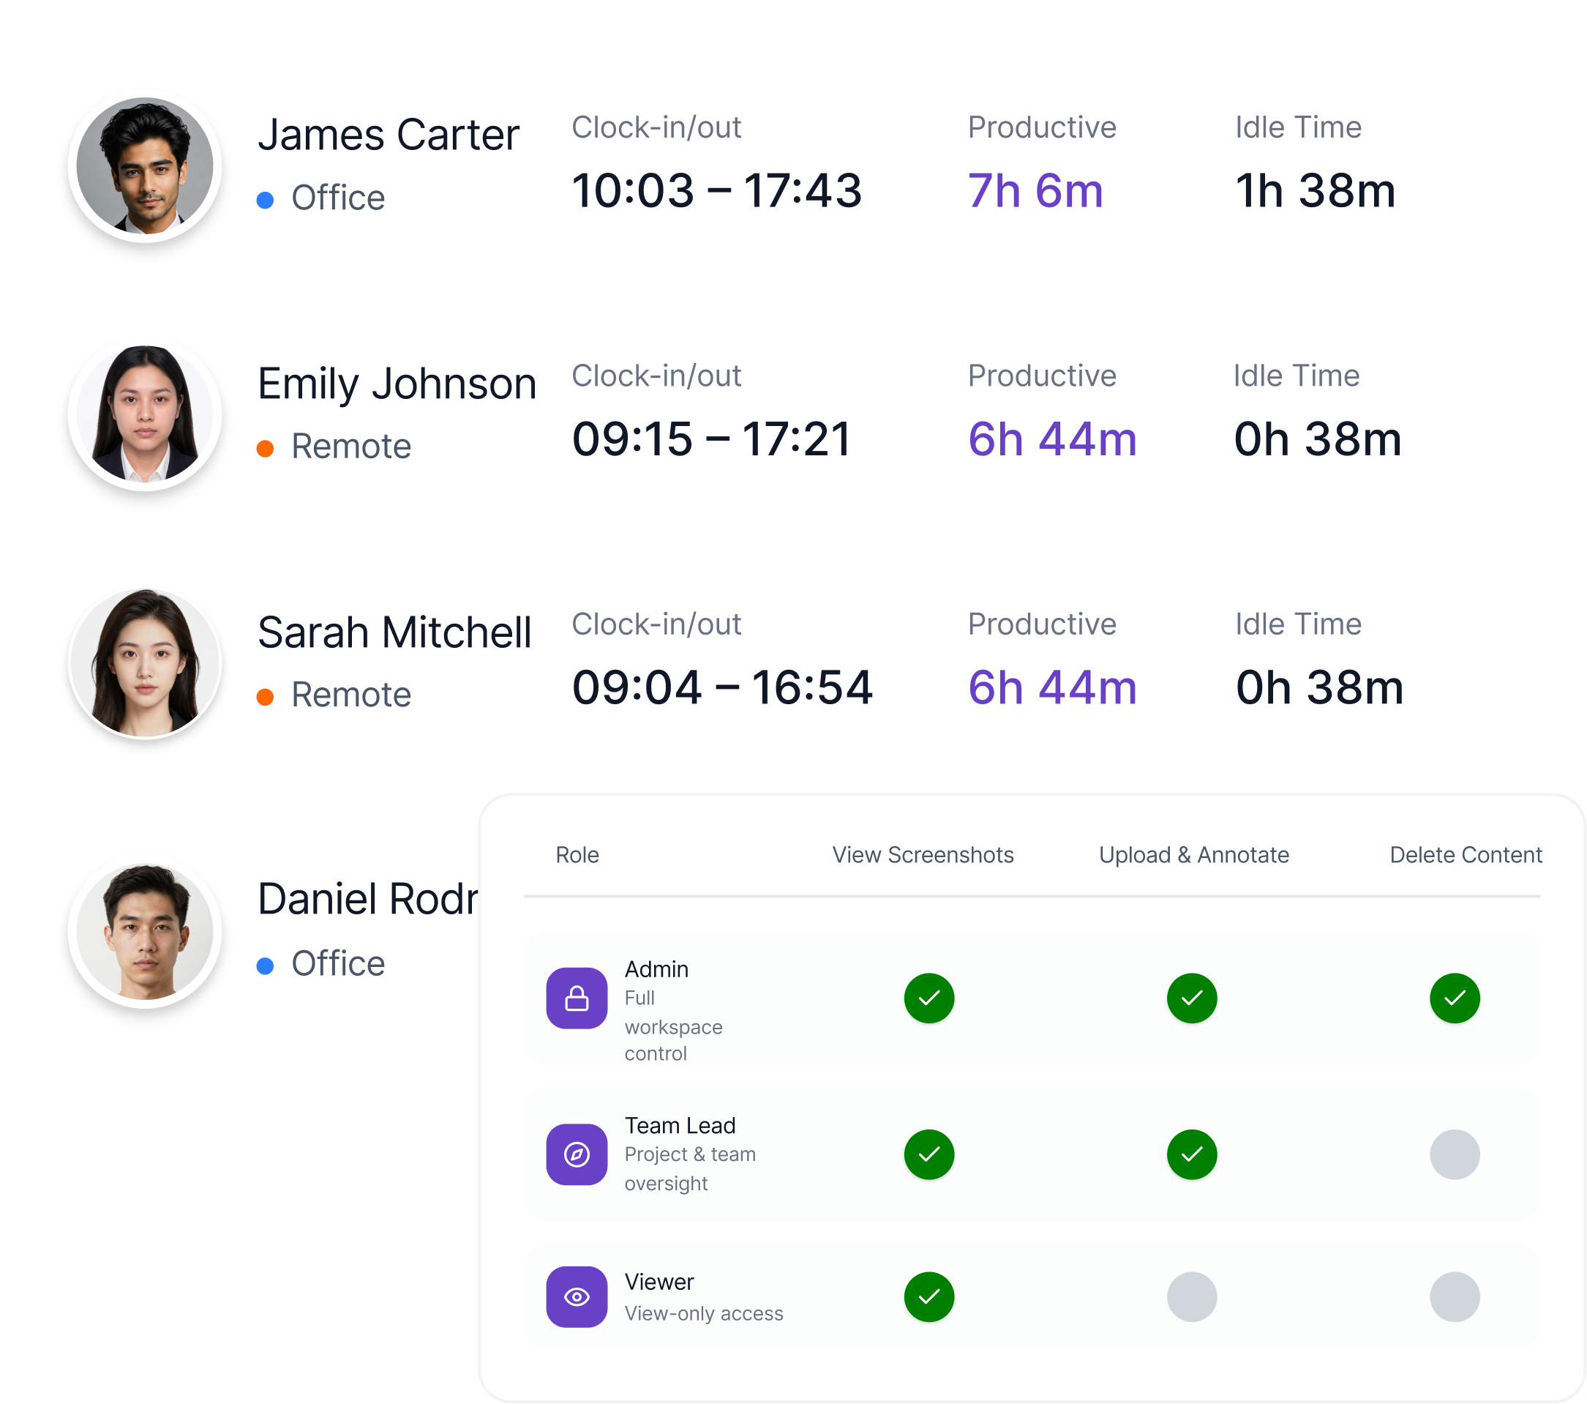
Task: Click Emily Johnson's Remote location label
Action: tap(351, 446)
